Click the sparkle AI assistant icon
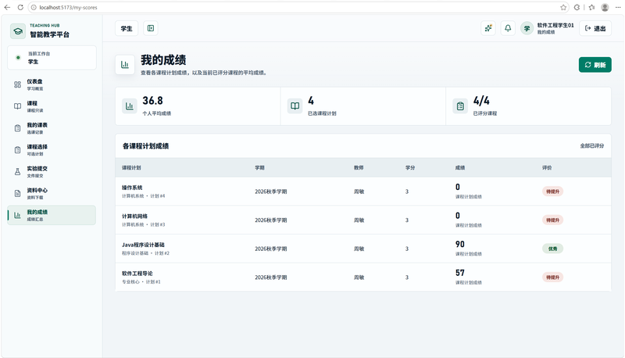This screenshot has height=358, width=625. tap(488, 28)
